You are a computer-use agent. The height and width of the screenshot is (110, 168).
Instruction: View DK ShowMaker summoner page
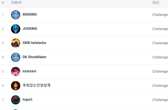coord(34,57)
